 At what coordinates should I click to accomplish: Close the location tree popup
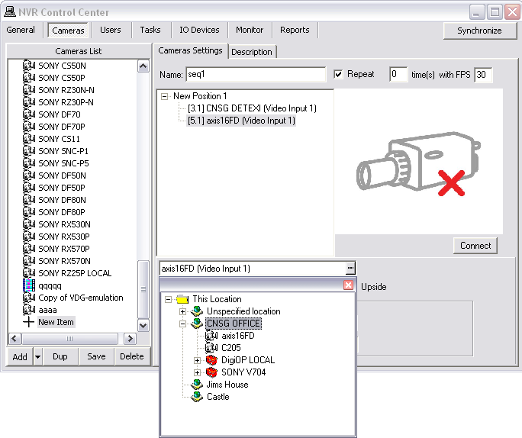point(348,285)
